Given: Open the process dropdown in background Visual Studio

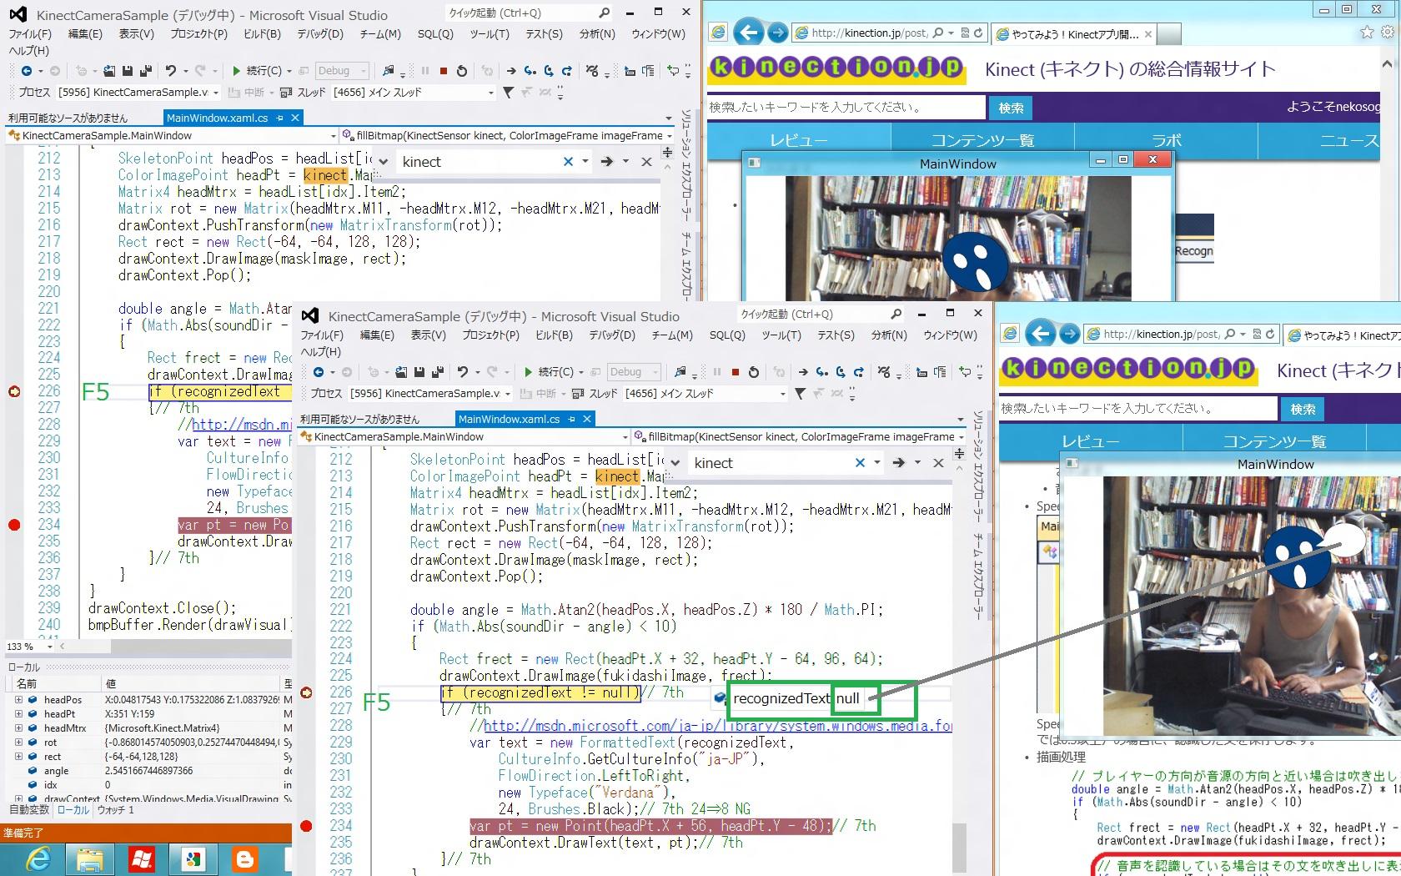Looking at the screenshot, I should 215,93.
